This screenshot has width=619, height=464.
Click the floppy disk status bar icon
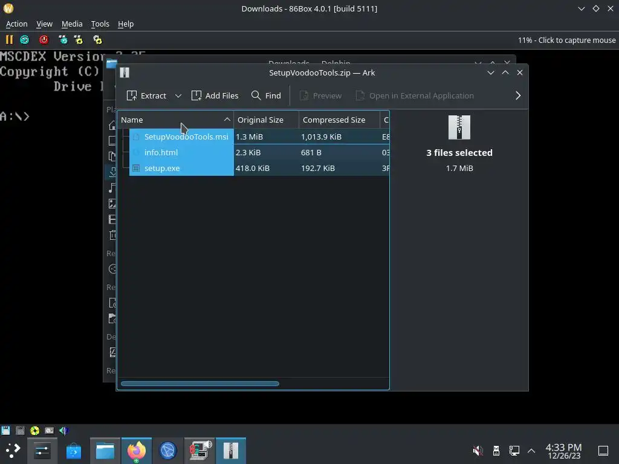point(5,430)
